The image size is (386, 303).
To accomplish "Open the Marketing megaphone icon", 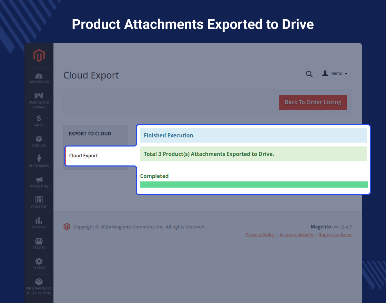I will coord(39,179).
